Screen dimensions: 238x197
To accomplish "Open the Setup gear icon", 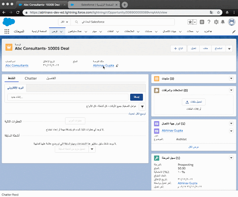I will click(216, 22).
